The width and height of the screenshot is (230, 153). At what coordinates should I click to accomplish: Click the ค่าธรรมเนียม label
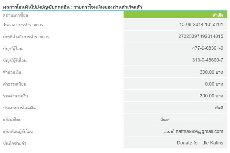[14, 84]
